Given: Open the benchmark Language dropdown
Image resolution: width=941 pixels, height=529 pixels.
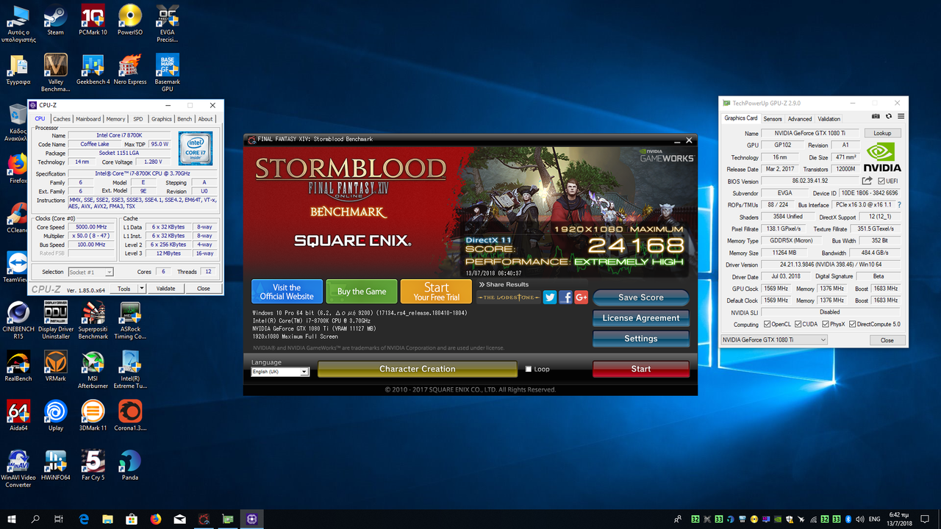Looking at the screenshot, I should 279,372.
